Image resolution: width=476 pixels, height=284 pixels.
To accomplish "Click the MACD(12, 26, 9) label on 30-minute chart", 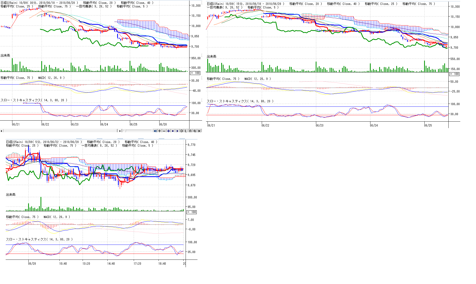I will [x=51, y=78].
